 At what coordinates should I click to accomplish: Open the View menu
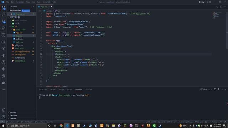[x=28, y=2]
